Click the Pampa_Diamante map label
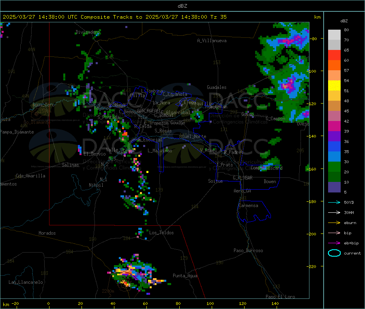 coord(17,132)
